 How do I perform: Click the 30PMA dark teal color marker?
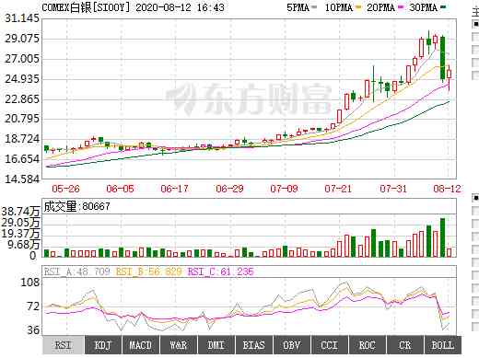[x=443, y=6]
